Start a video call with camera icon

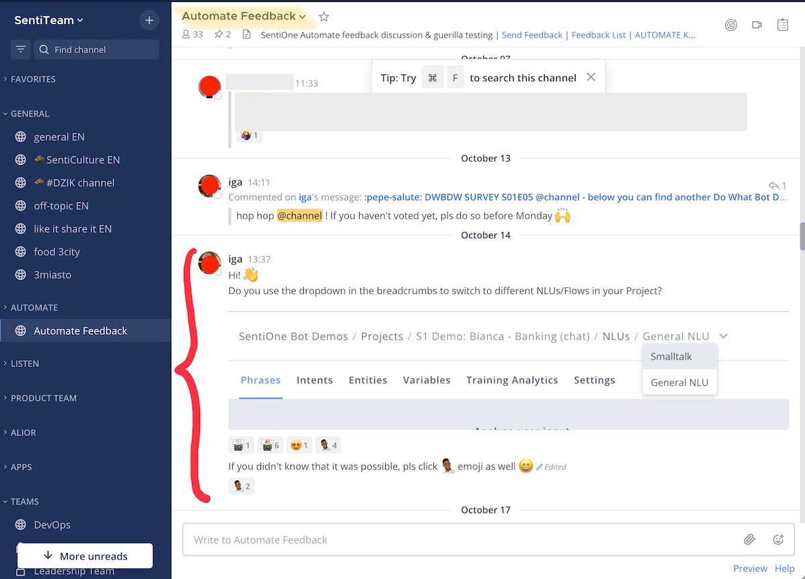tap(757, 25)
